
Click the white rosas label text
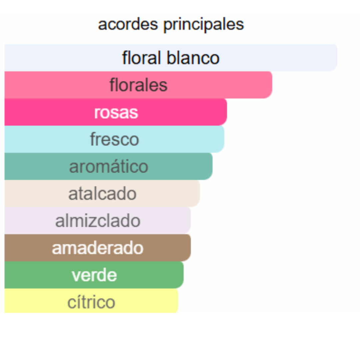(116, 113)
